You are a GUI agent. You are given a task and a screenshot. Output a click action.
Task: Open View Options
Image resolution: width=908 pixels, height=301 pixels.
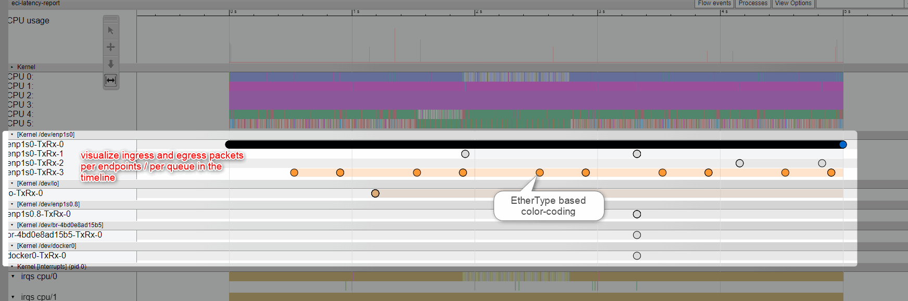tap(793, 3)
